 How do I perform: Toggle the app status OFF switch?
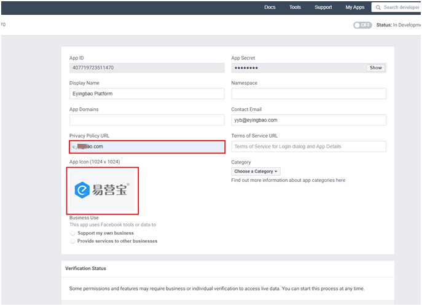tap(362, 25)
